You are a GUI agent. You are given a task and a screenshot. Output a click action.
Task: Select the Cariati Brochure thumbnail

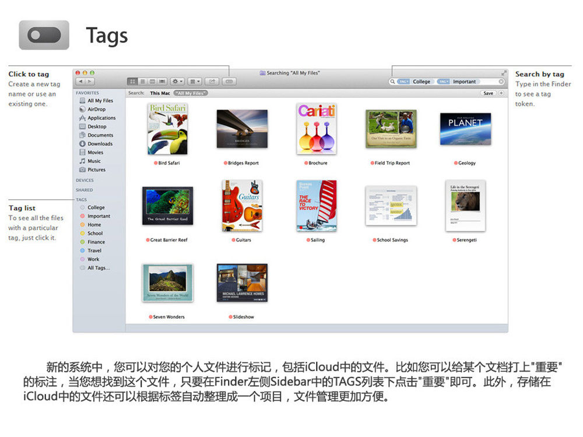[x=317, y=129]
